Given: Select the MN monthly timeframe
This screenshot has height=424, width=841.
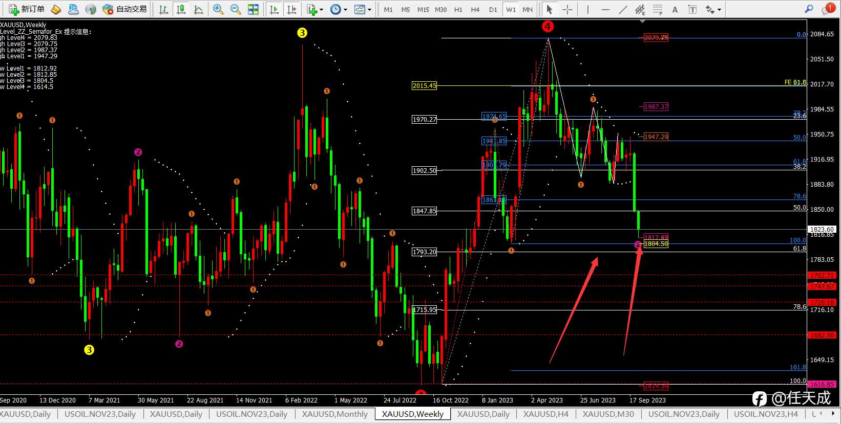Looking at the screenshot, I should (528, 9).
